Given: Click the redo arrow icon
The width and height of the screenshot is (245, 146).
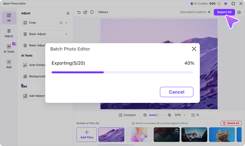Looking at the screenshot, I should pyautogui.click(x=85, y=12).
